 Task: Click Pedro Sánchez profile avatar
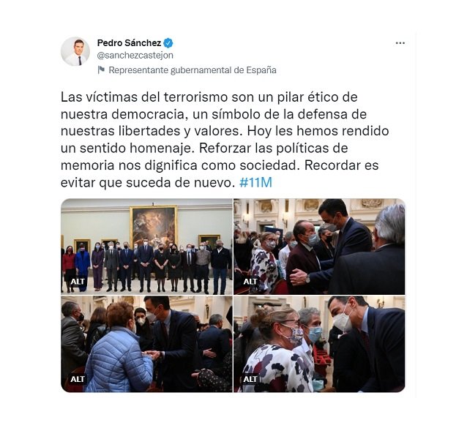(x=75, y=51)
